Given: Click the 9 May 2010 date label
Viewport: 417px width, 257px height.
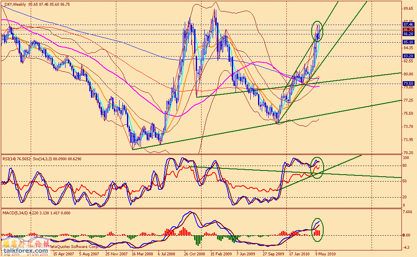Looking at the screenshot, I should click(x=326, y=254).
